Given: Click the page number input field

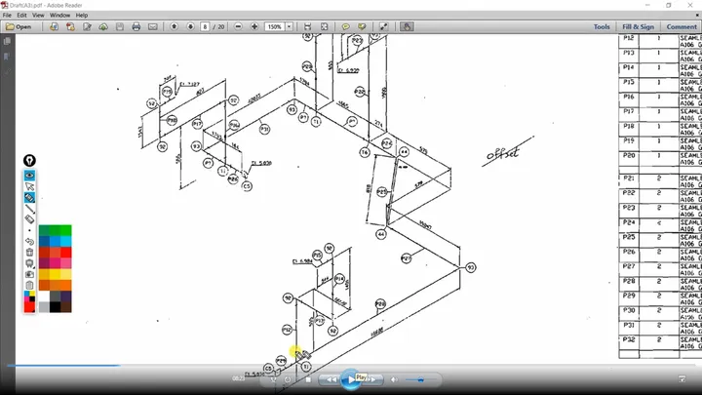Looking at the screenshot, I should [205, 27].
